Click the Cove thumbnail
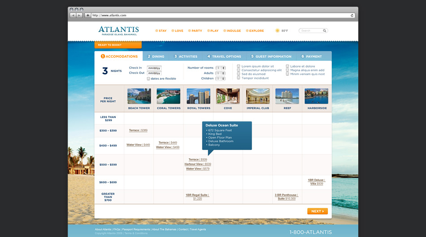The width and height of the screenshot is (426, 237). (228, 96)
